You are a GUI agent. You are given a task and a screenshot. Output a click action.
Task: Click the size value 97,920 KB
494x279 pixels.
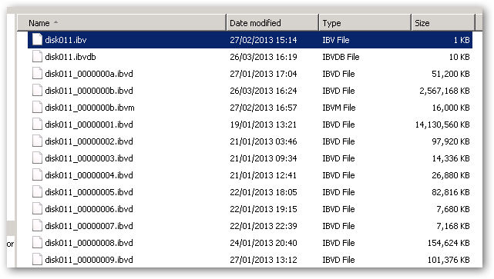451,141
